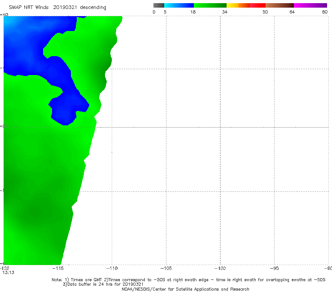Click the longitude label "-100"
This screenshot has height=292, width=332.
220,268
